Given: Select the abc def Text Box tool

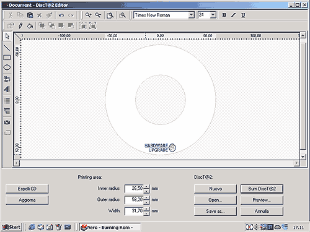Looking at the screenshot, I should (x=7, y=79).
